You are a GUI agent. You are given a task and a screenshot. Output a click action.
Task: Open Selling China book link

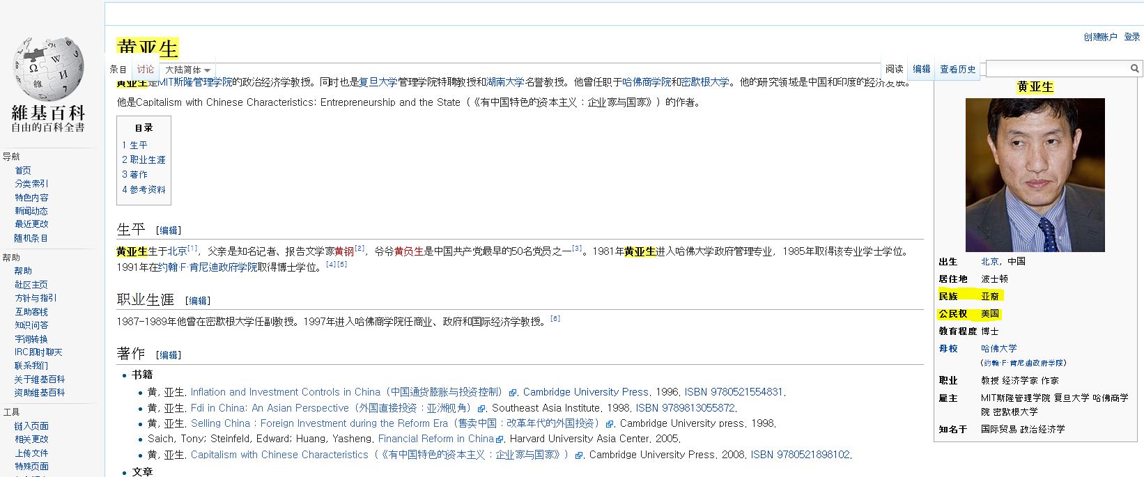tap(397, 423)
